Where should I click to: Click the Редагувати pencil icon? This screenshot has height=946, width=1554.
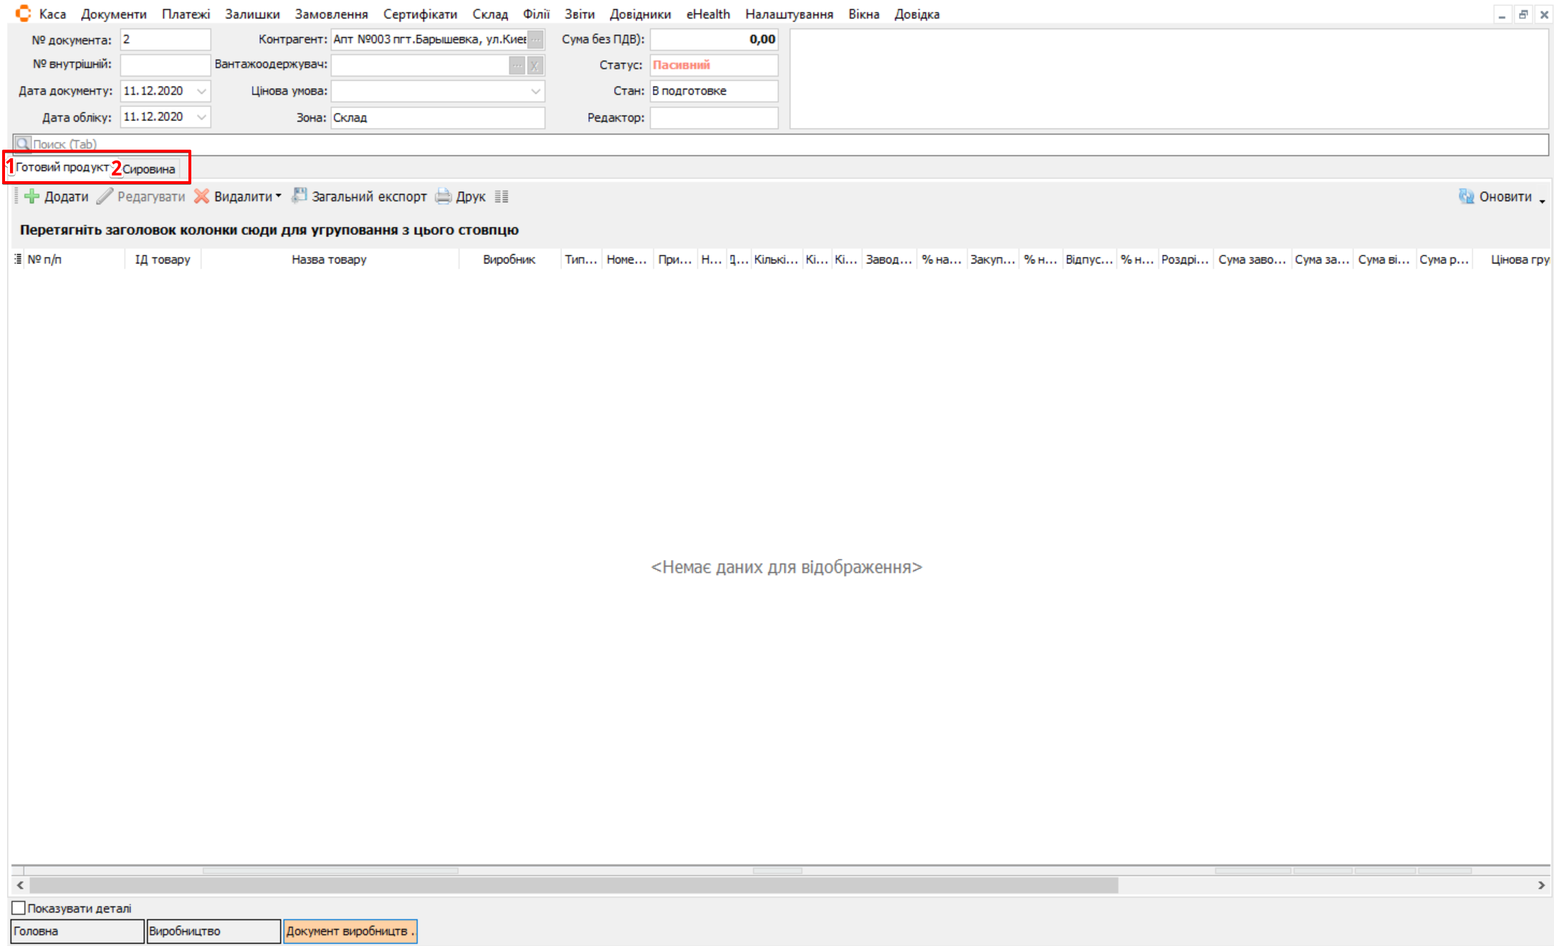(x=105, y=196)
